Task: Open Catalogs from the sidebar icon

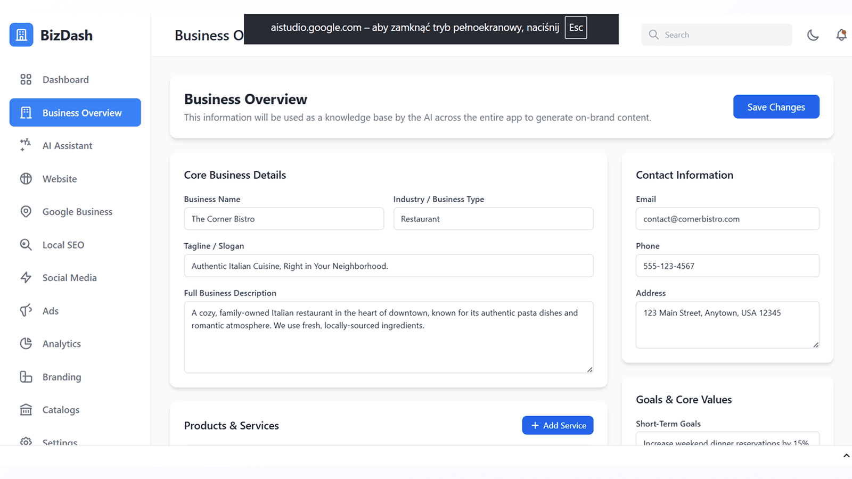Action: click(26, 409)
